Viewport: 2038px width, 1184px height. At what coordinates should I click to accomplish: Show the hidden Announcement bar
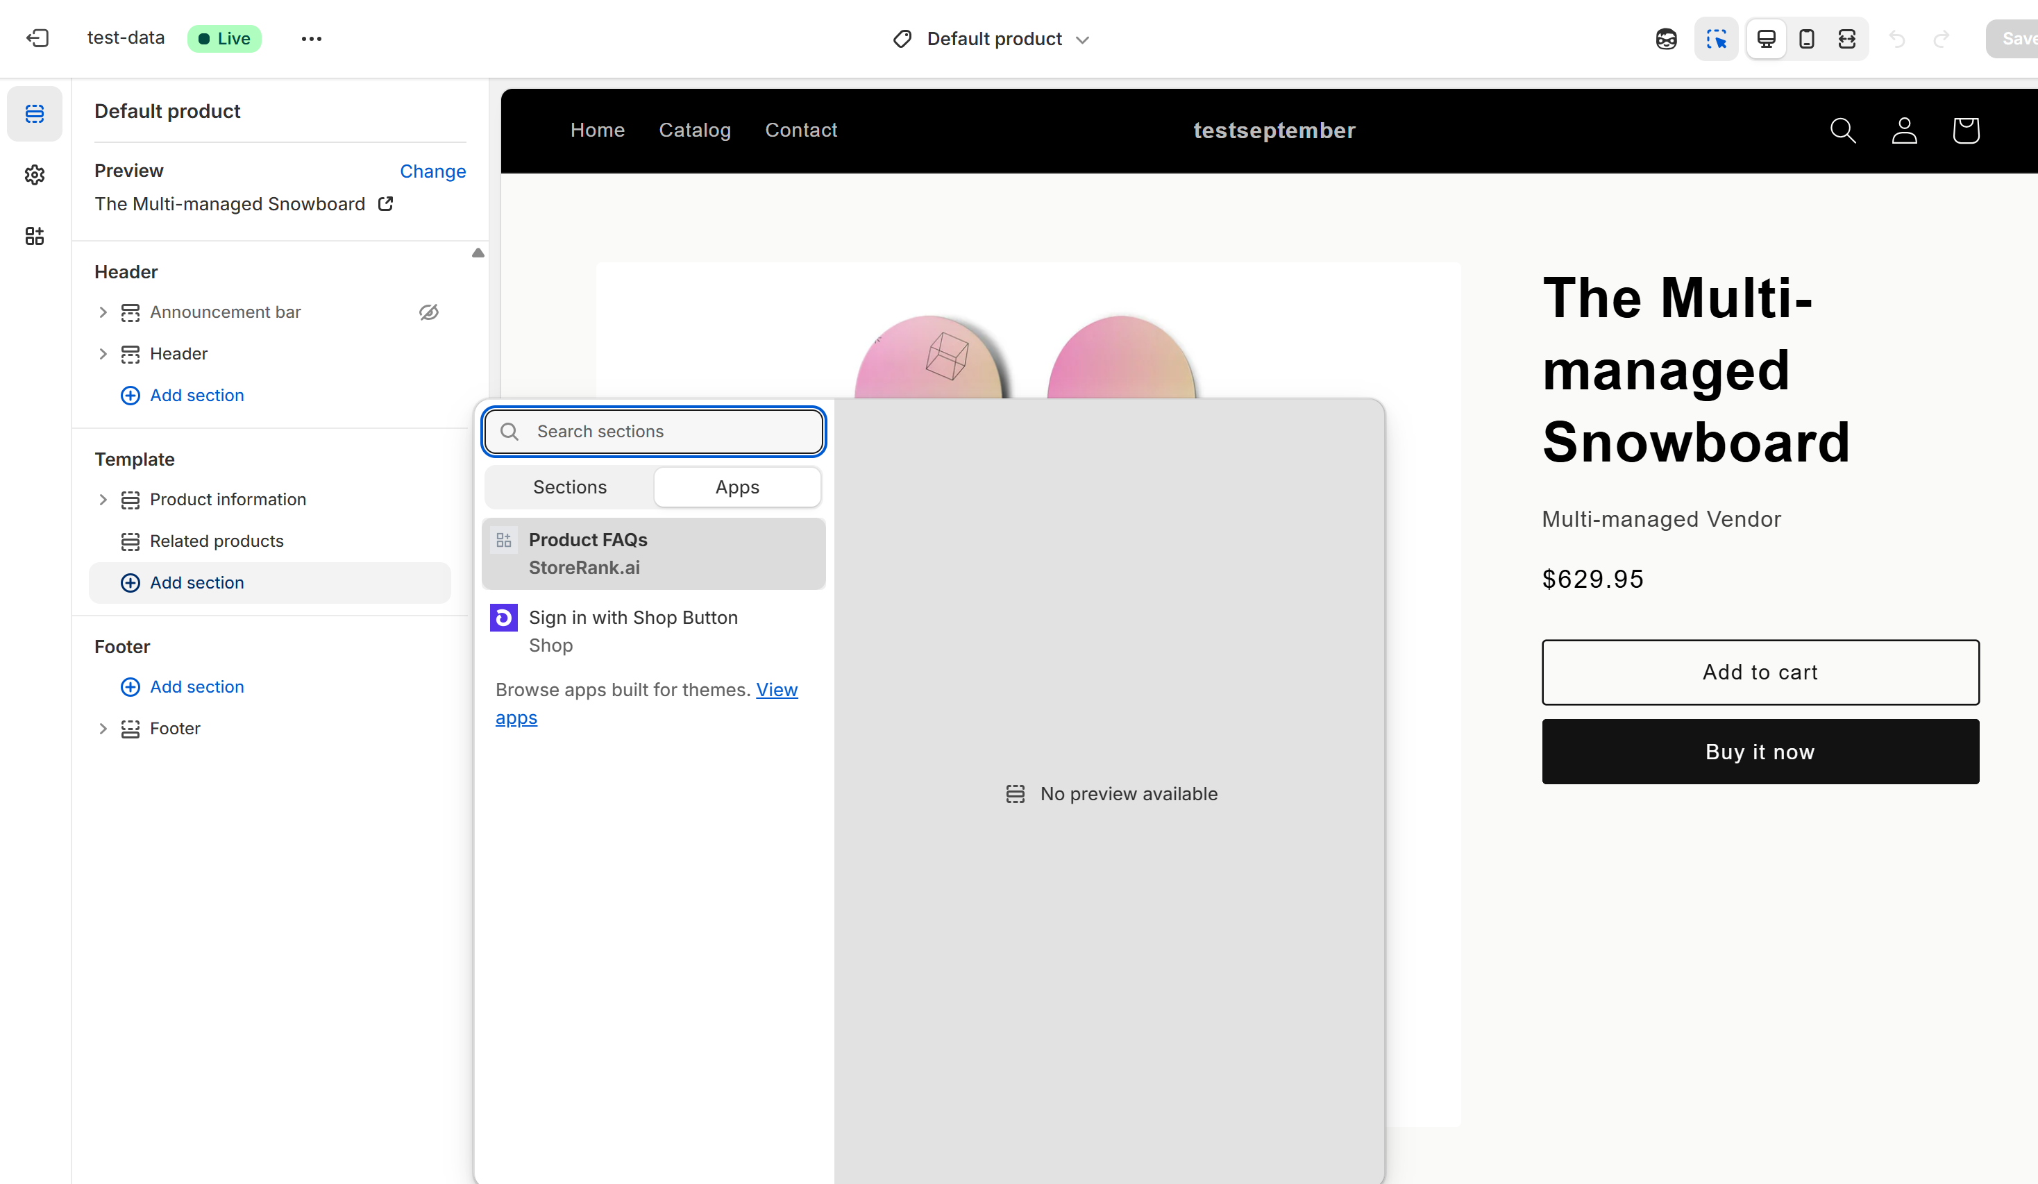(x=428, y=312)
